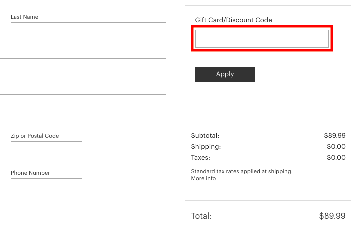Screen dimensions: 351x231
Task: Click the Subtotal amount $89.99
Action: 335,135
